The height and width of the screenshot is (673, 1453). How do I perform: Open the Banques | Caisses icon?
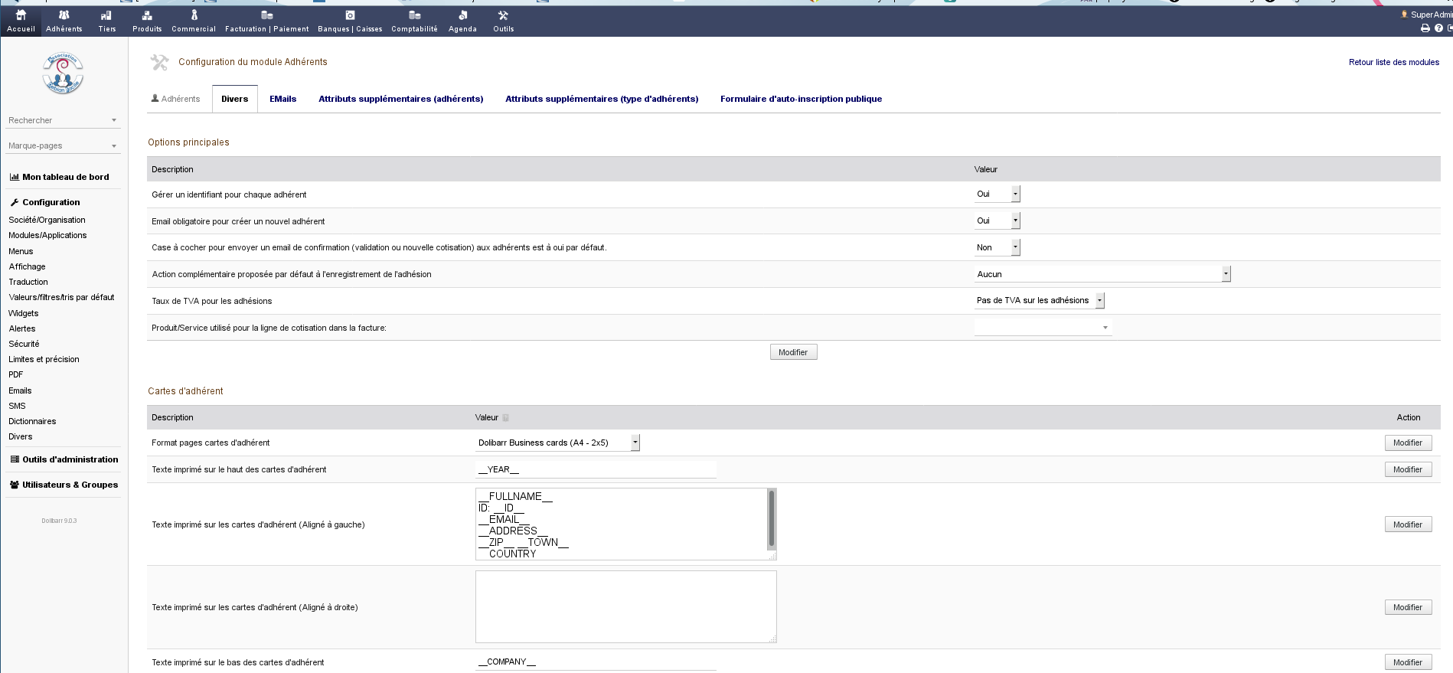click(x=350, y=15)
